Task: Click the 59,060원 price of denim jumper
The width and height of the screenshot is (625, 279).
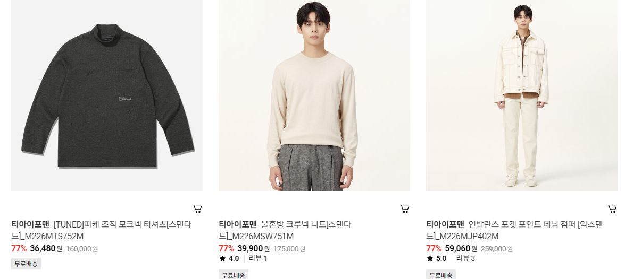Action: pos(461,249)
